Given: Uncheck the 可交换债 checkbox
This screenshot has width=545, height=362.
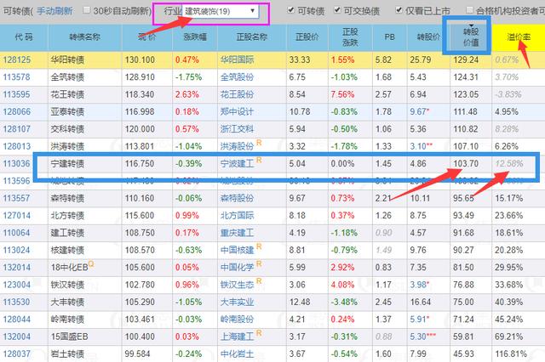Looking at the screenshot, I should tap(337, 10).
